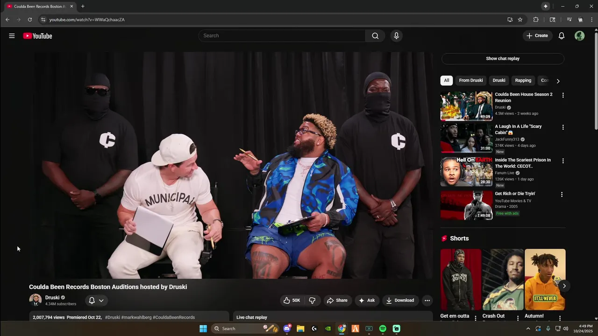Screen dimensions: 598x336
Task: Open Chrome extensions puzzle icon
Action: coord(536,20)
